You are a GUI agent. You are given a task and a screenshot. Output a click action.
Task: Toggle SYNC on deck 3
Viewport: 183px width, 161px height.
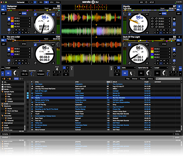pos(24,44)
